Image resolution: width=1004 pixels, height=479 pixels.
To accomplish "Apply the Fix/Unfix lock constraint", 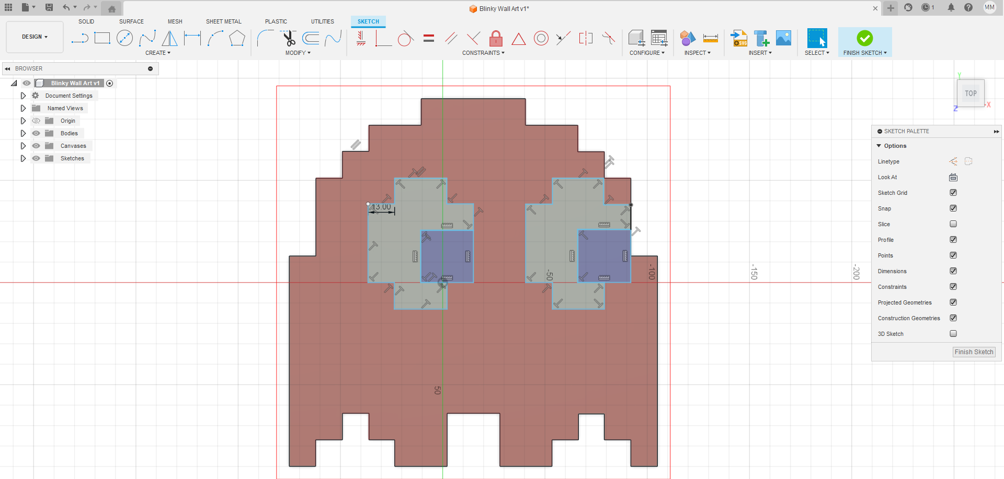I will pos(496,38).
